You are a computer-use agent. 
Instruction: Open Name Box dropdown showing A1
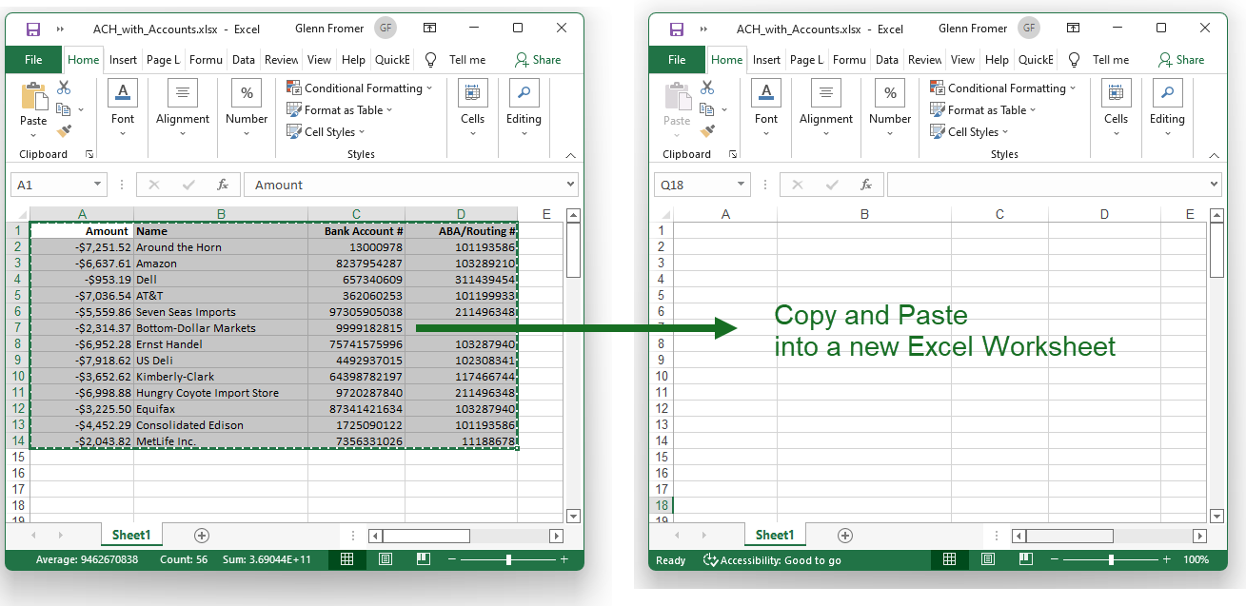click(x=98, y=185)
